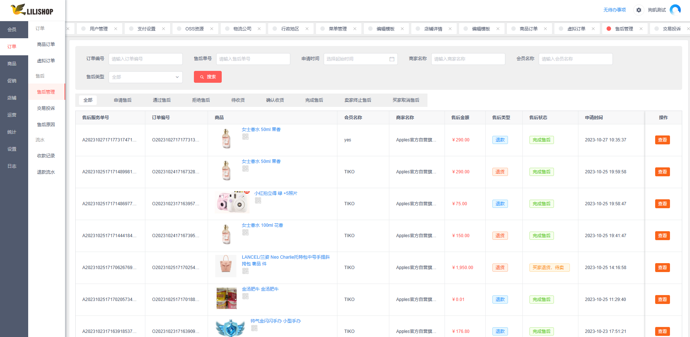Switch to the 交易投诉 tab
The height and width of the screenshot is (337, 690).
pos(672,28)
